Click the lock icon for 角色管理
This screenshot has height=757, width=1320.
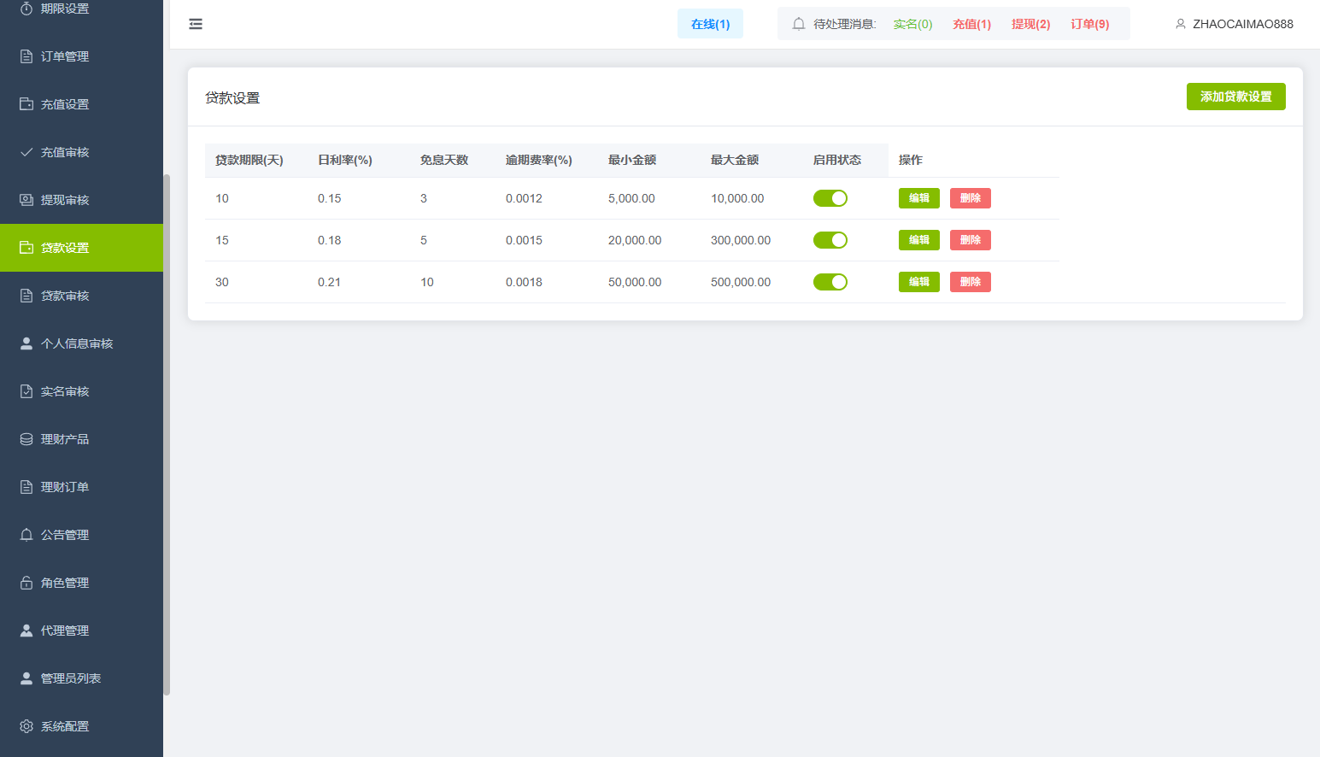pos(26,583)
